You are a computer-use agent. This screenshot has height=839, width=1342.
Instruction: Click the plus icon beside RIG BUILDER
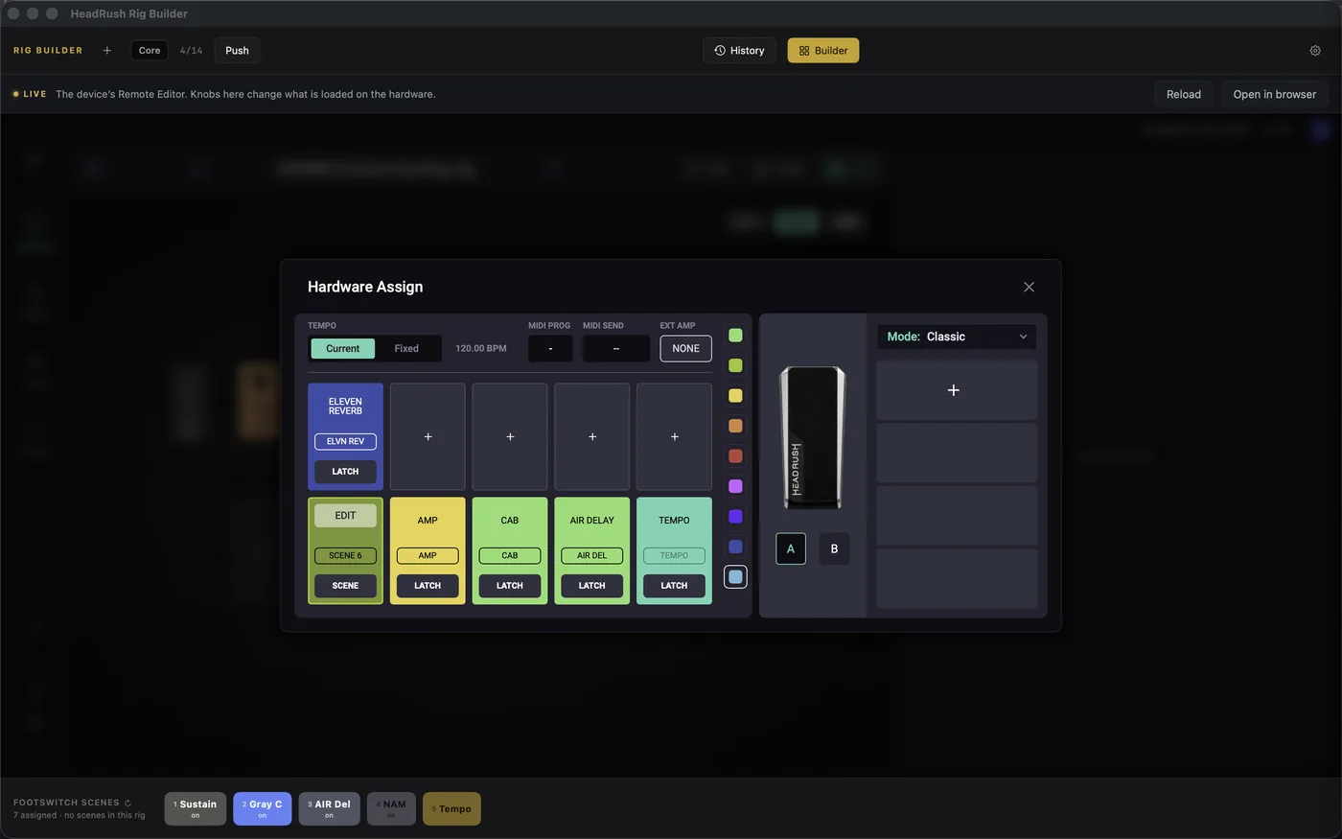[107, 51]
